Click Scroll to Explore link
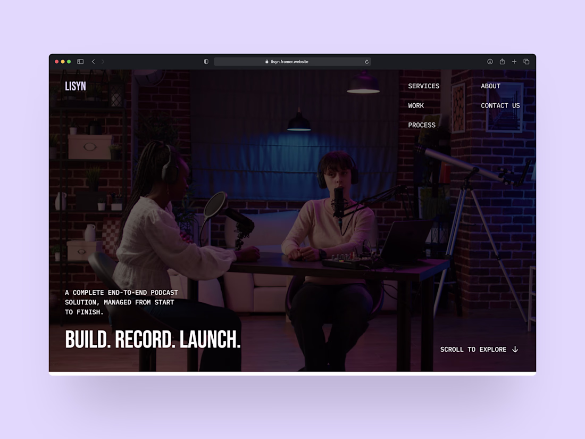The width and height of the screenshot is (585, 439). (x=473, y=350)
